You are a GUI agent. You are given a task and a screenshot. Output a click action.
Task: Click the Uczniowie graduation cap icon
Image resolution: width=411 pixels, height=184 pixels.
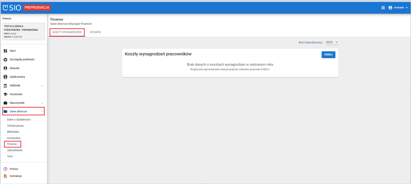(x=5, y=94)
